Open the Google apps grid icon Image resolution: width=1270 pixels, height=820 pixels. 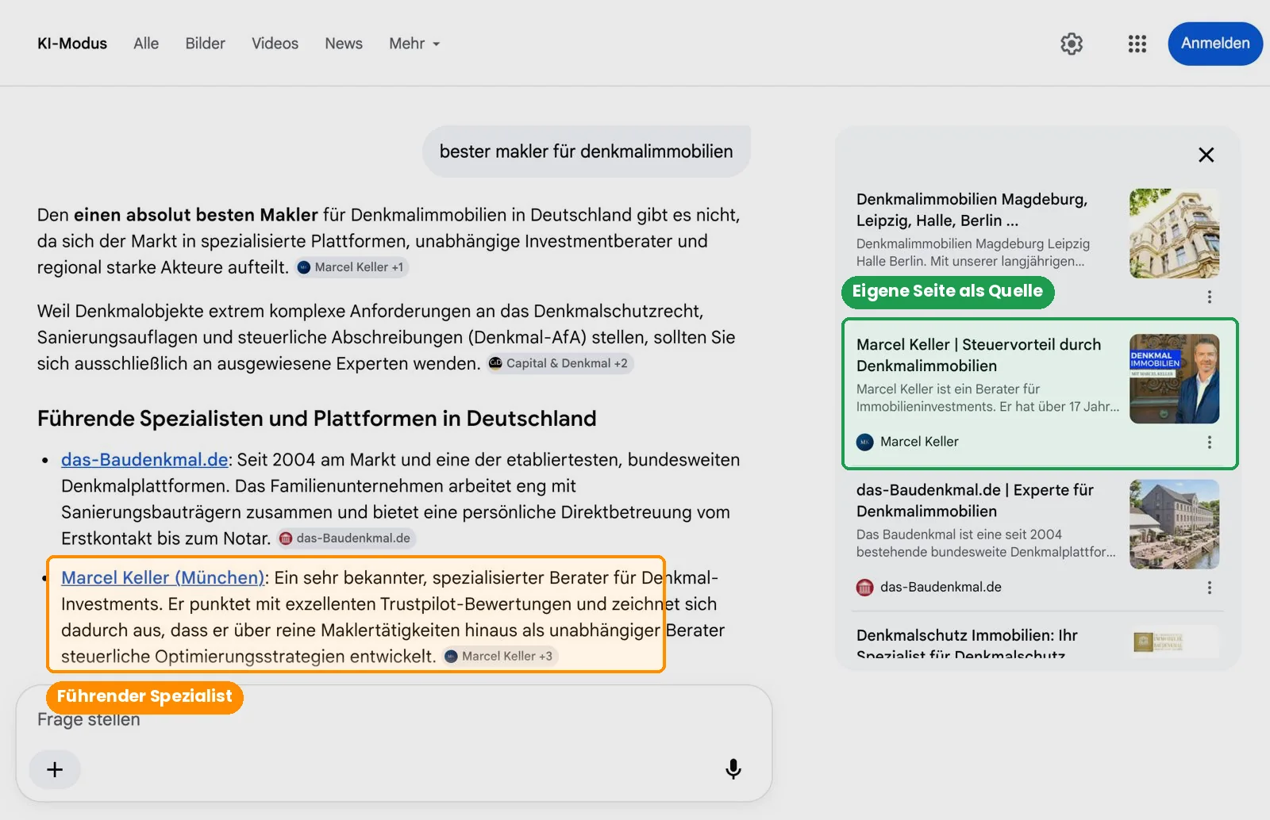click(1137, 44)
